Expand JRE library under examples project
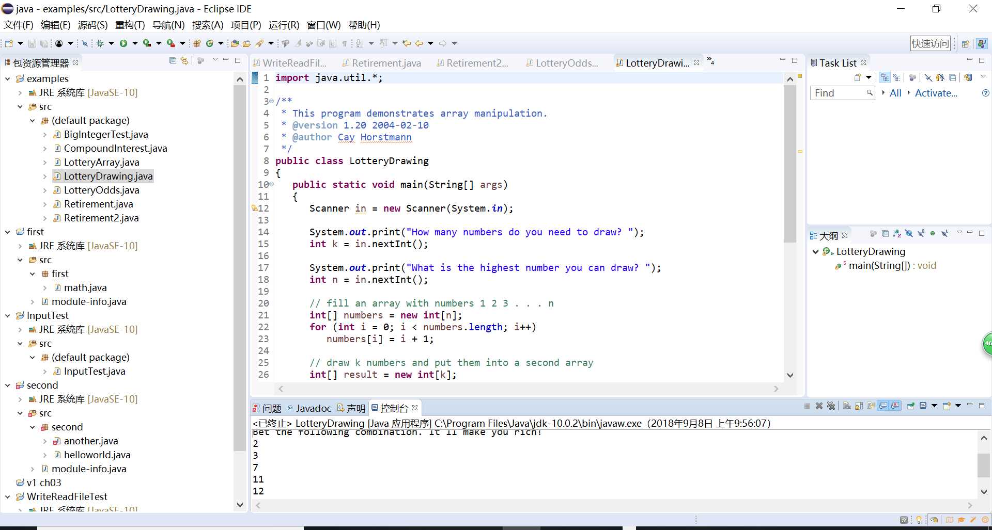The height and width of the screenshot is (530, 992). click(x=20, y=93)
